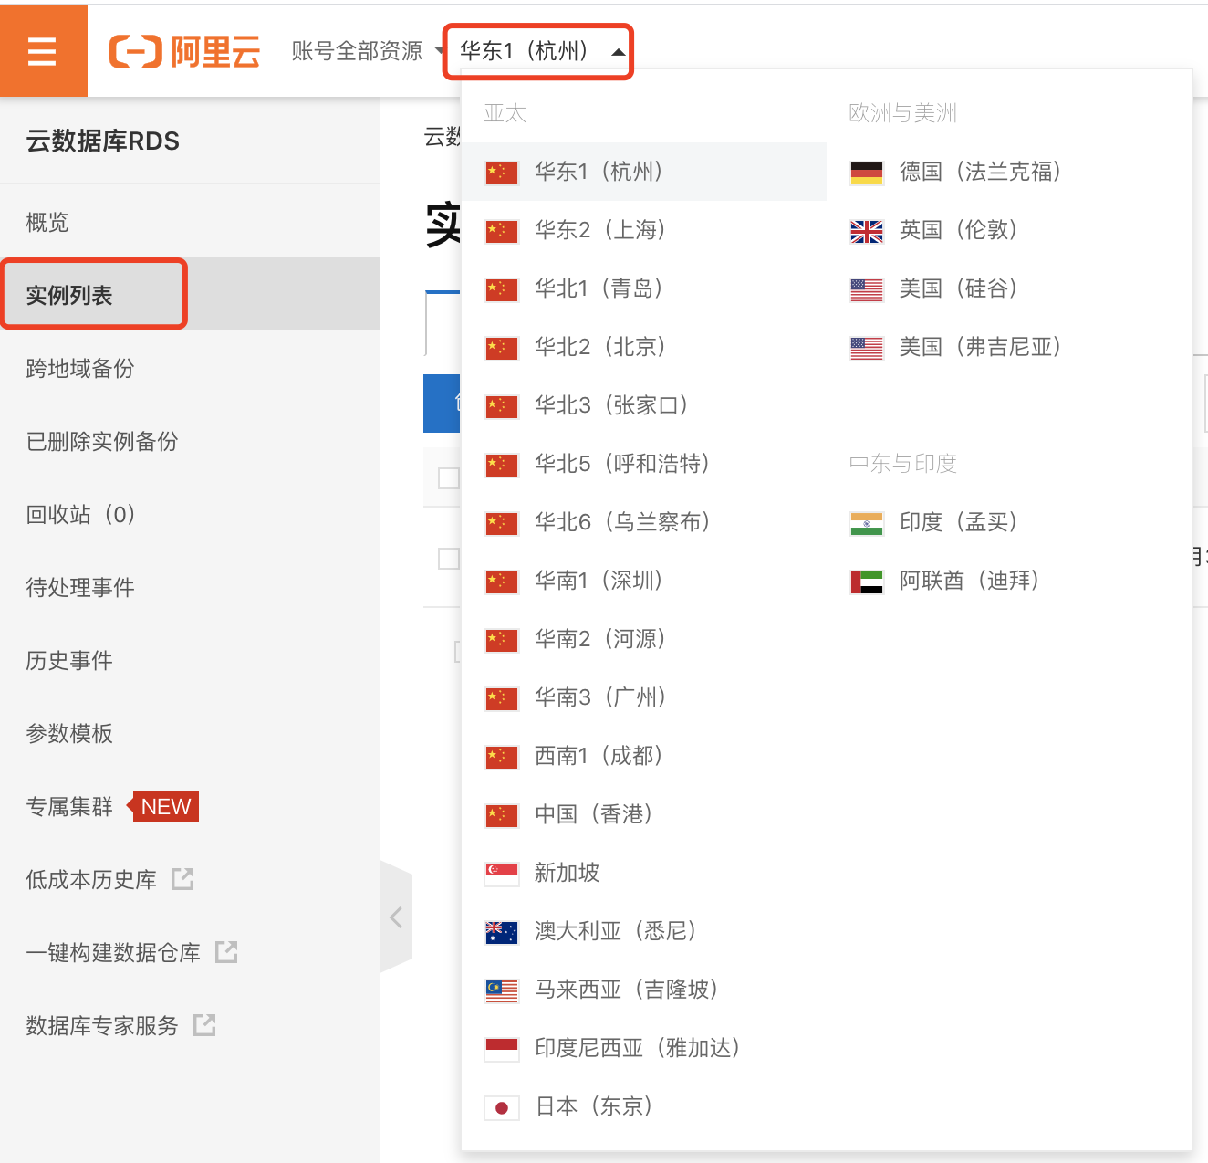Click external-link icon beside 数据库专家服务
This screenshot has height=1163, width=1208.
click(205, 1025)
